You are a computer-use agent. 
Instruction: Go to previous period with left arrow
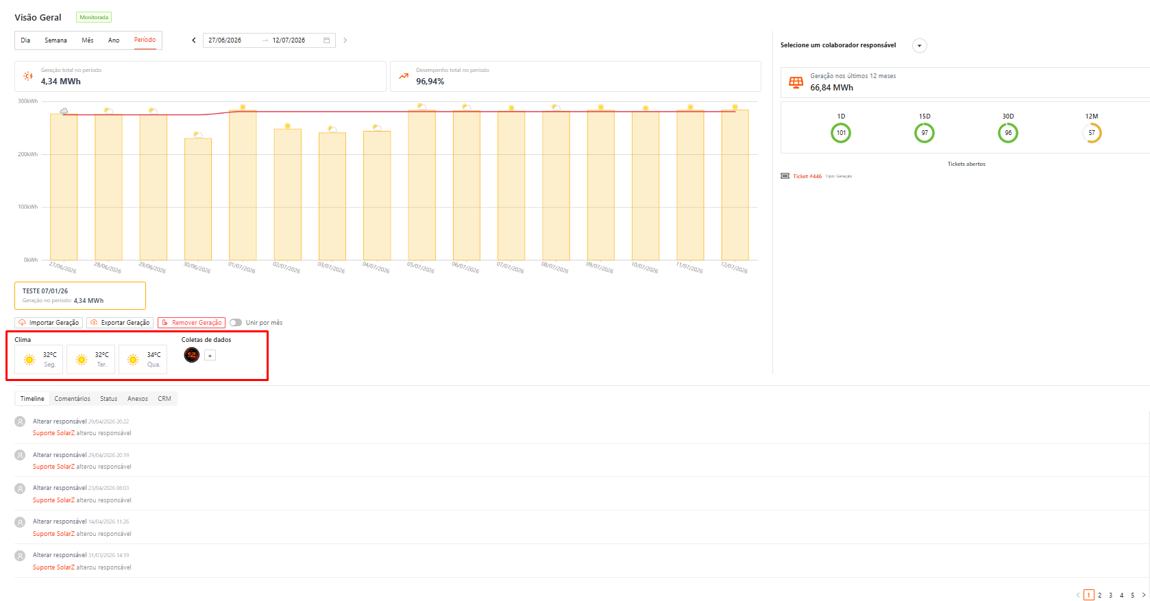click(194, 40)
